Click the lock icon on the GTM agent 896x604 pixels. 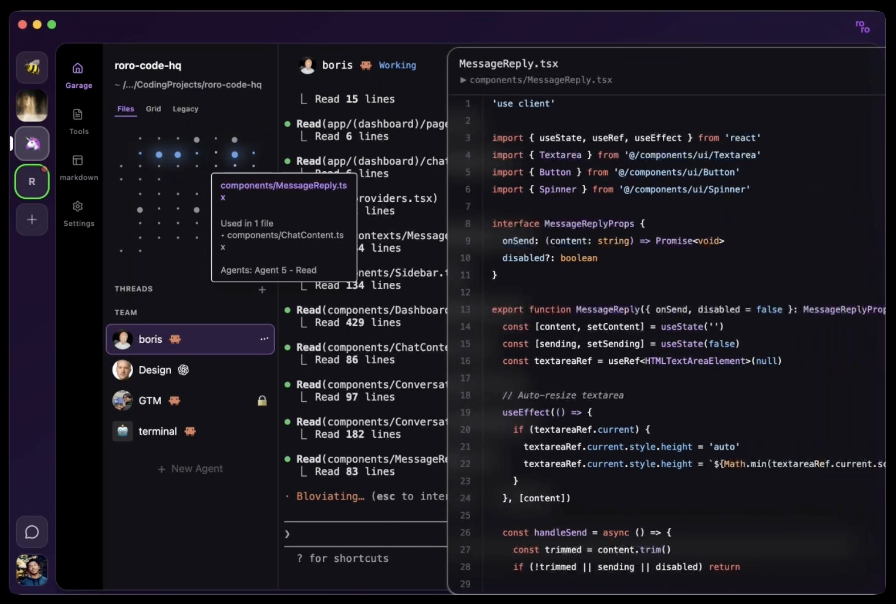[x=262, y=401]
